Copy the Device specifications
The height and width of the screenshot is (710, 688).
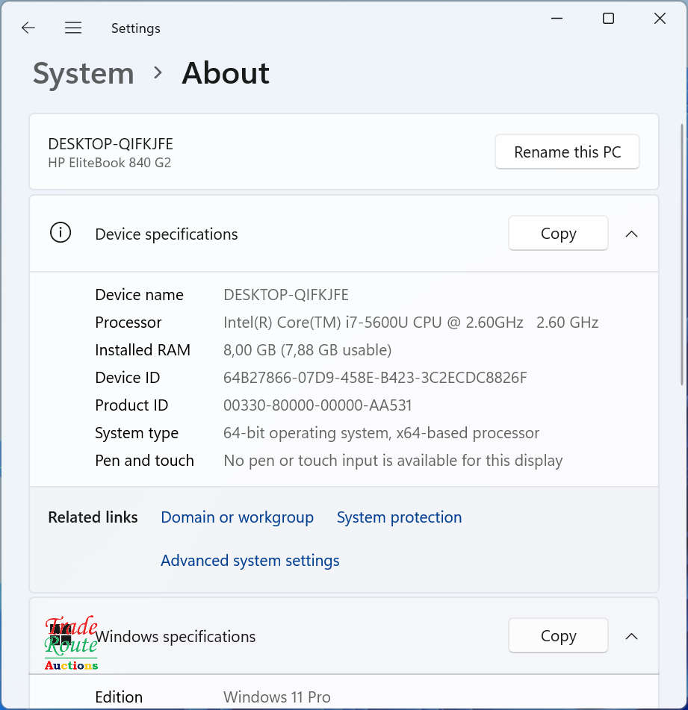558,234
